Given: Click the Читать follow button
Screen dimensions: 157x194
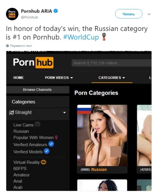Looking at the screenshot, I should click(129, 14).
